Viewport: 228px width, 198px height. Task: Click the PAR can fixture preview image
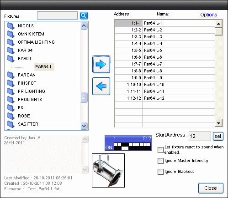pyautogui.click(x=108, y=170)
